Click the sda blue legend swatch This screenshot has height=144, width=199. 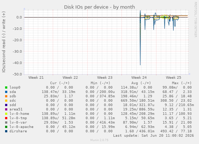tap(6, 92)
